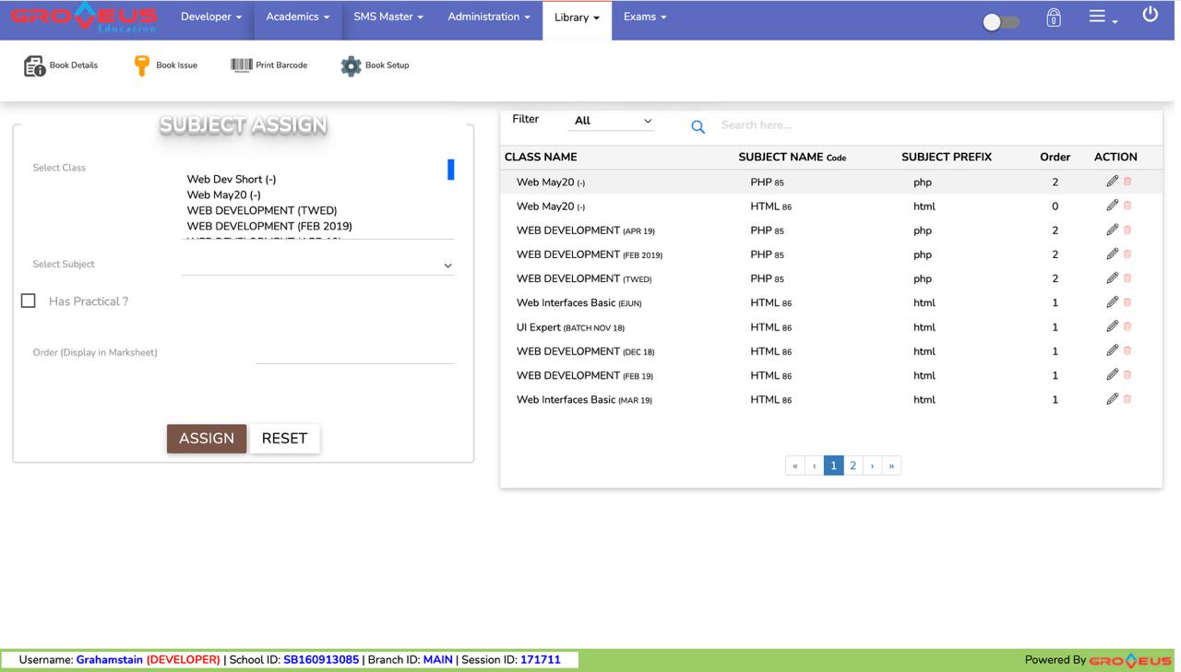Open the Academics menu
Screen dimensions: 1181x672
[x=297, y=18]
